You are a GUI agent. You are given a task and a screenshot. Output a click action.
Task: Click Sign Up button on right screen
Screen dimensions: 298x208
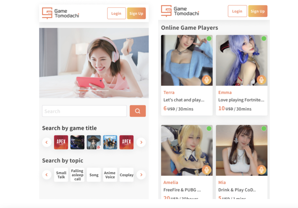coord(258,11)
